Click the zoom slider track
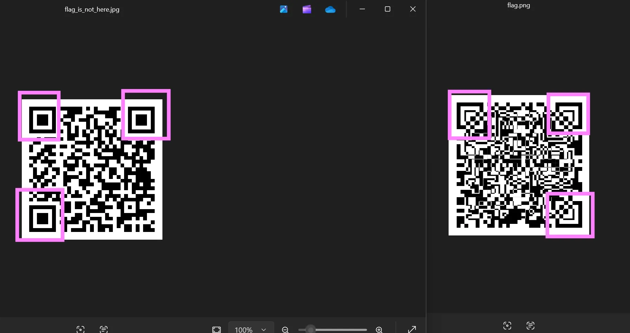630x333 pixels. pos(333,329)
